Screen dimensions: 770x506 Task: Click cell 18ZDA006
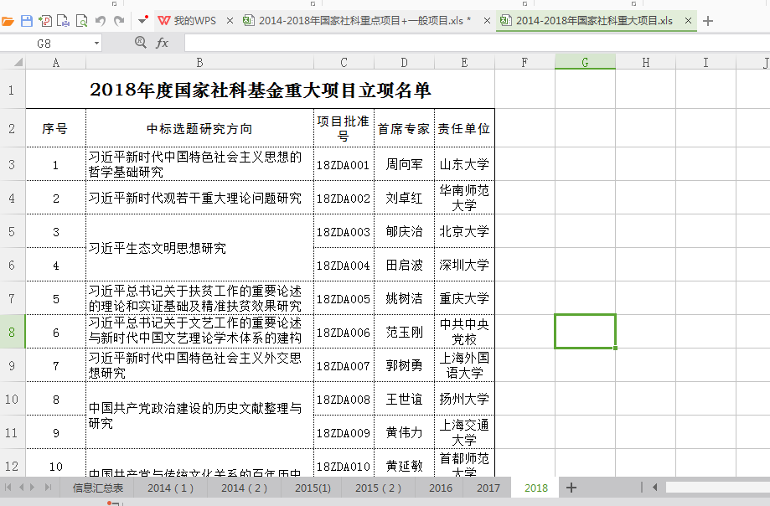pos(344,333)
